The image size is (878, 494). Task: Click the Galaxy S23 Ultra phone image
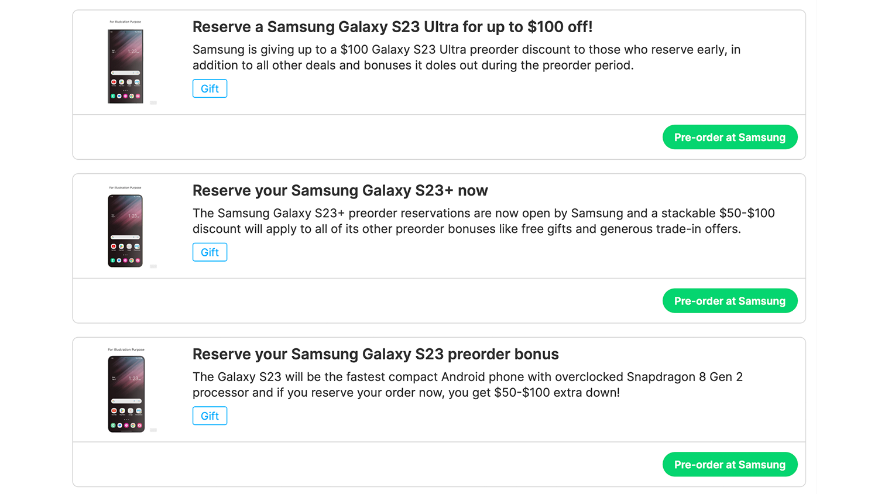[x=125, y=66]
